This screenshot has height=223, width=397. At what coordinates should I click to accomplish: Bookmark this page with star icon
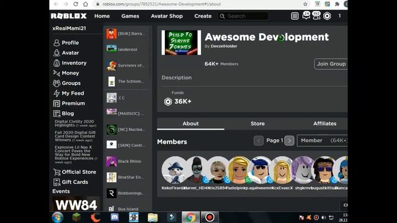point(305,4)
